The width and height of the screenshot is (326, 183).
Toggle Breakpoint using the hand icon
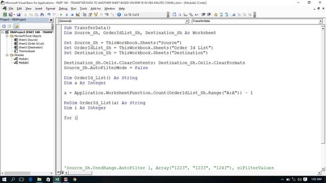(215, 15)
